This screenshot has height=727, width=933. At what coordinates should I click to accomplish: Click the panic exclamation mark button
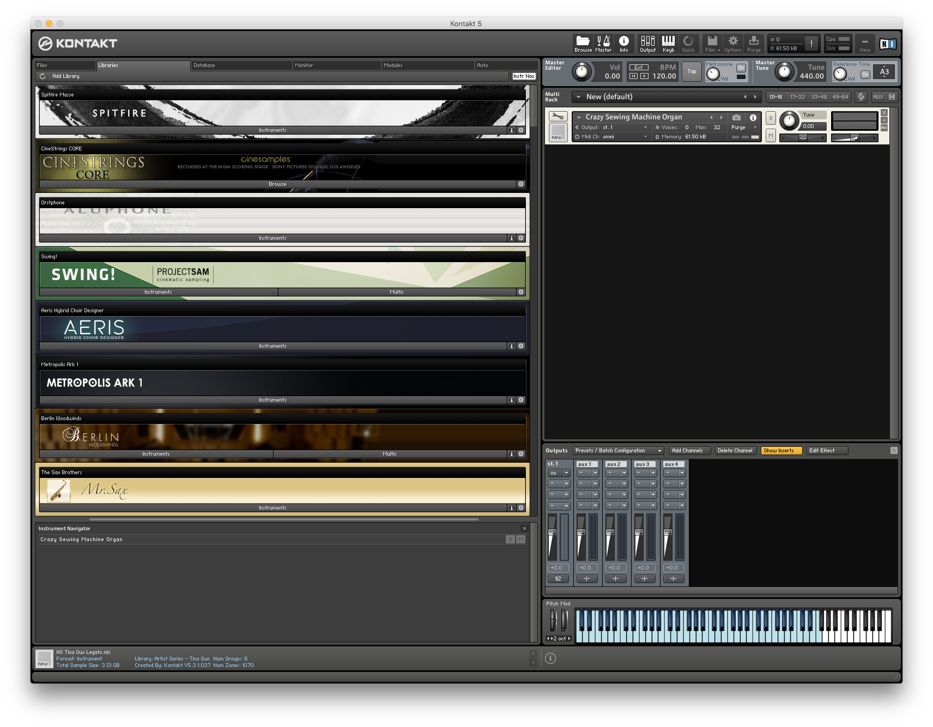[x=811, y=44]
